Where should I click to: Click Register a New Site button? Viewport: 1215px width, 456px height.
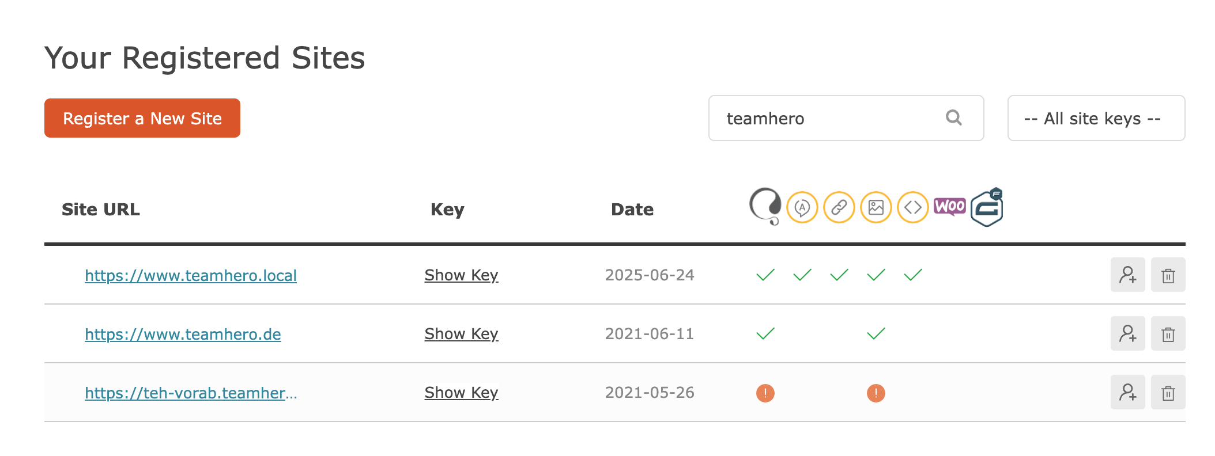(142, 118)
